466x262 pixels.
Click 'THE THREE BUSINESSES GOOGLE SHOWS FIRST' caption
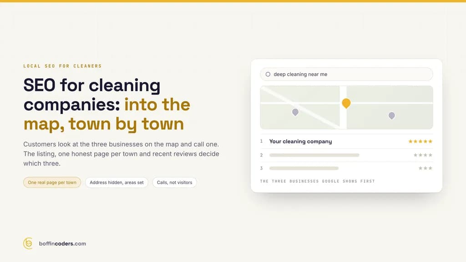pos(317,181)
